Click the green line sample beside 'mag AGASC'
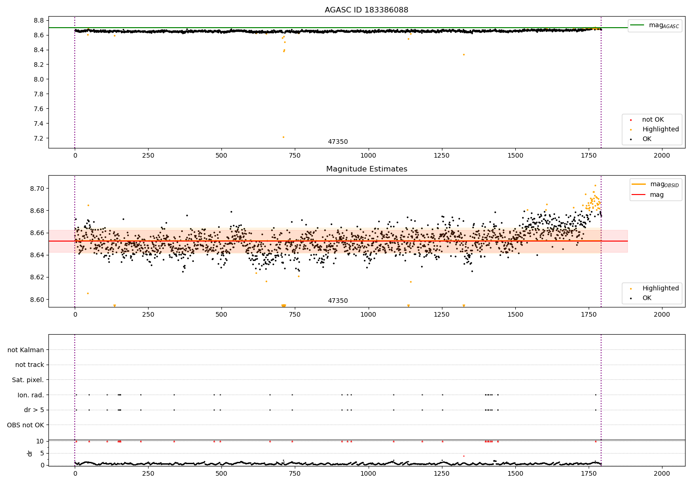 pos(638,25)
